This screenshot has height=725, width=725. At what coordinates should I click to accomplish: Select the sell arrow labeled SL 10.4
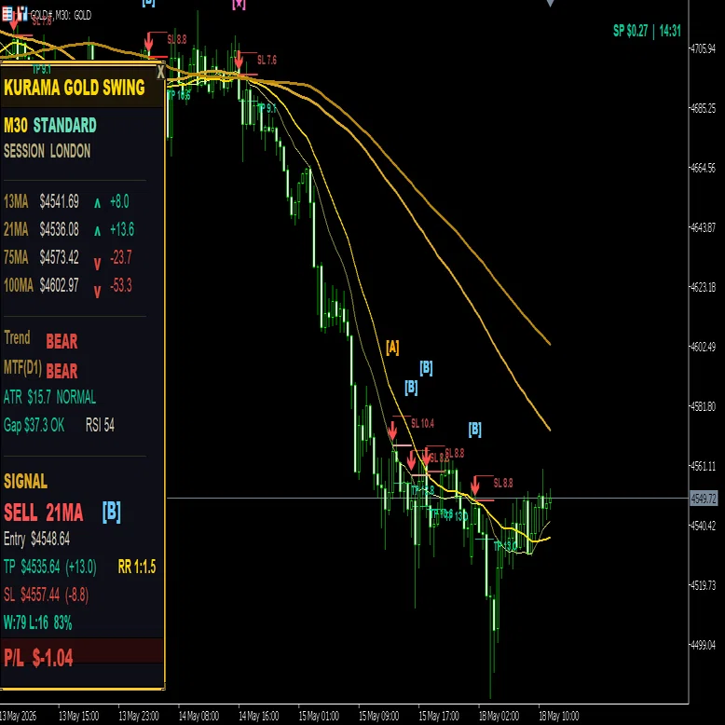392,431
